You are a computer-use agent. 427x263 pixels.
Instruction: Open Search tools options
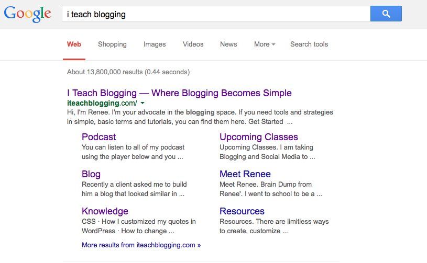pyautogui.click(x=309, y=44)
